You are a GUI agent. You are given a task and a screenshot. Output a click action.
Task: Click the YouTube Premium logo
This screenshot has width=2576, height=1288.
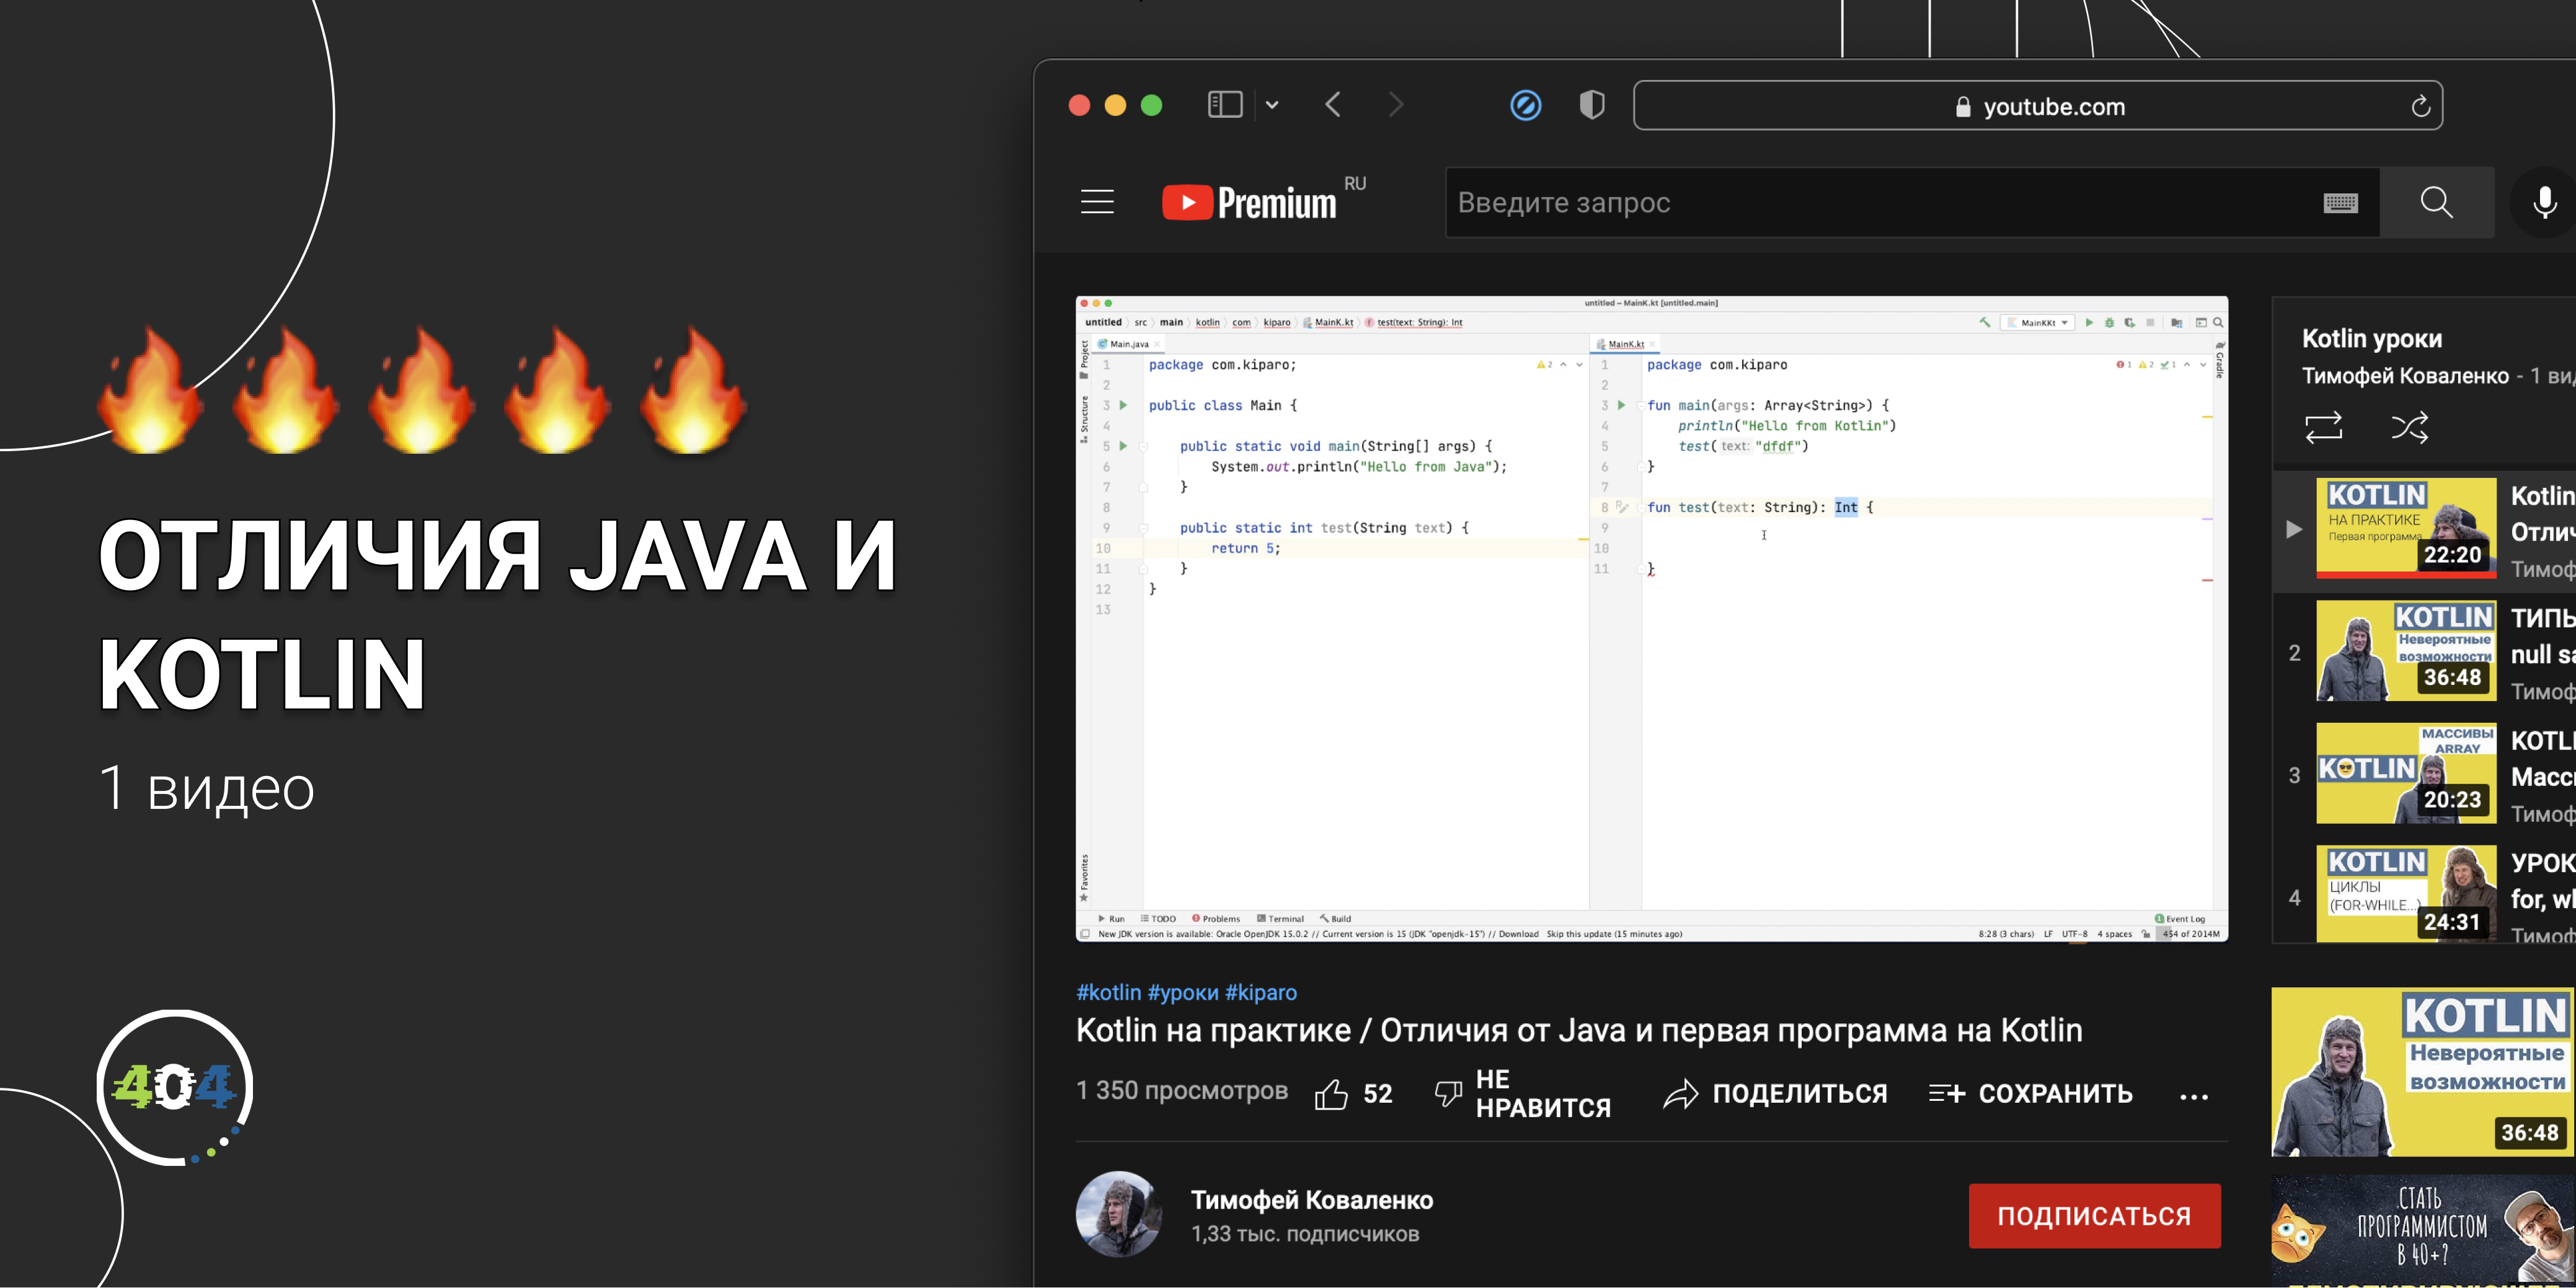pos(1250,202)
